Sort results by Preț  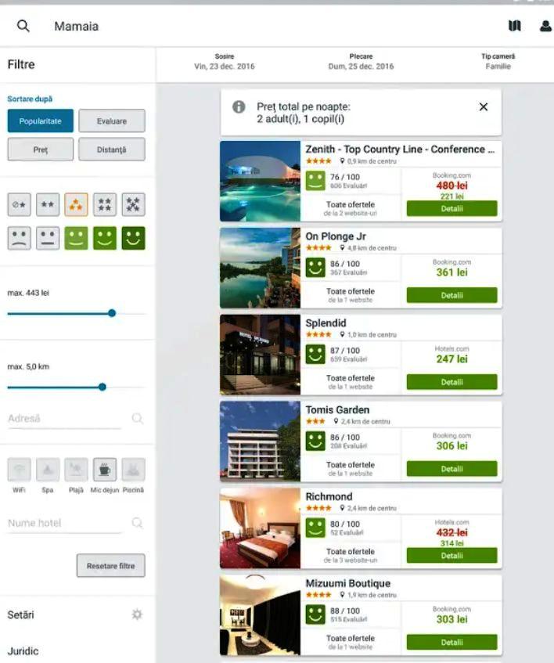[x=40, y=150]
